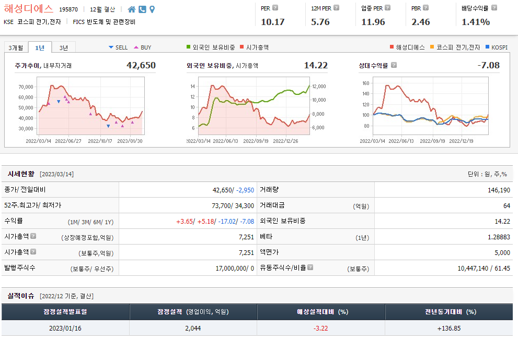Click PER value 10.17

pos(272,22)
